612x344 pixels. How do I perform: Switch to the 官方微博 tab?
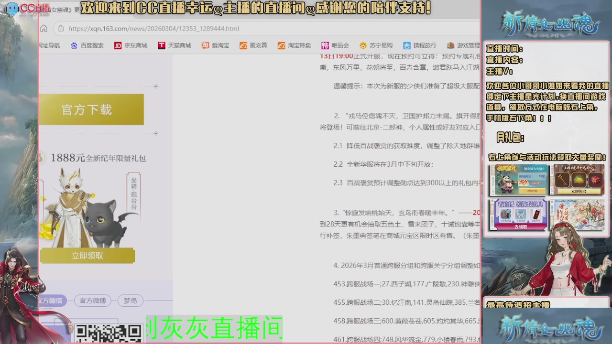tap(92, 301)
